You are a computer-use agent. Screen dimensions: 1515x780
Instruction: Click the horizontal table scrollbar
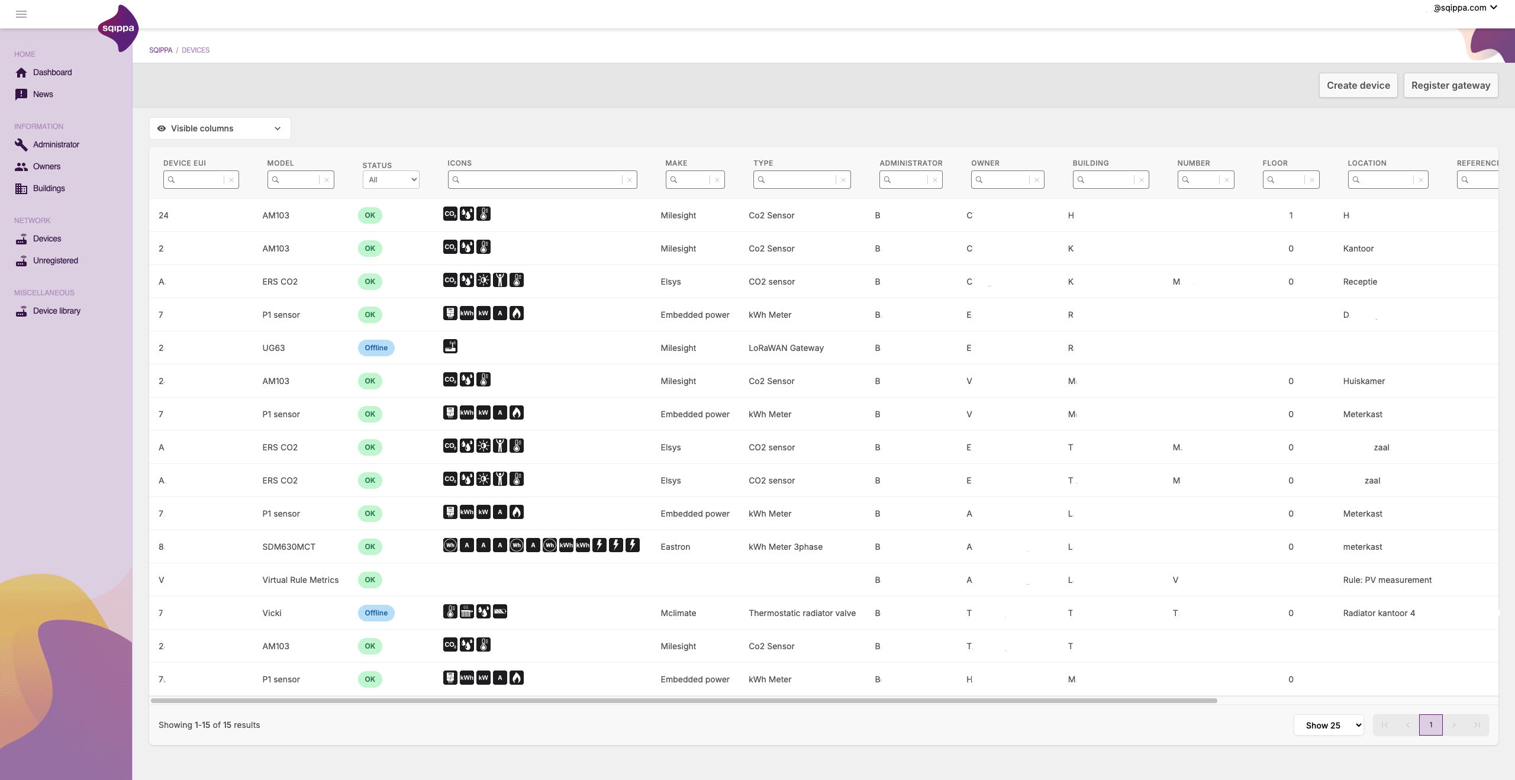coord(684,701)
